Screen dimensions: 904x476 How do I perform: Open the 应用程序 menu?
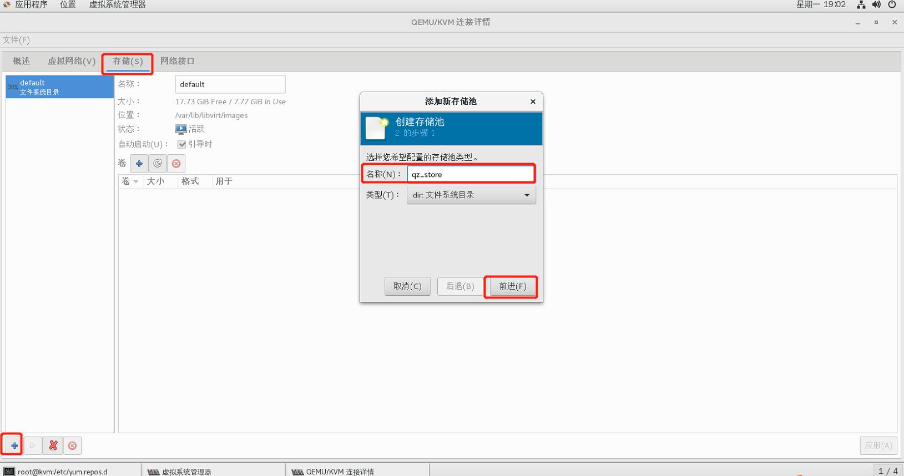(x=31, y=4)
